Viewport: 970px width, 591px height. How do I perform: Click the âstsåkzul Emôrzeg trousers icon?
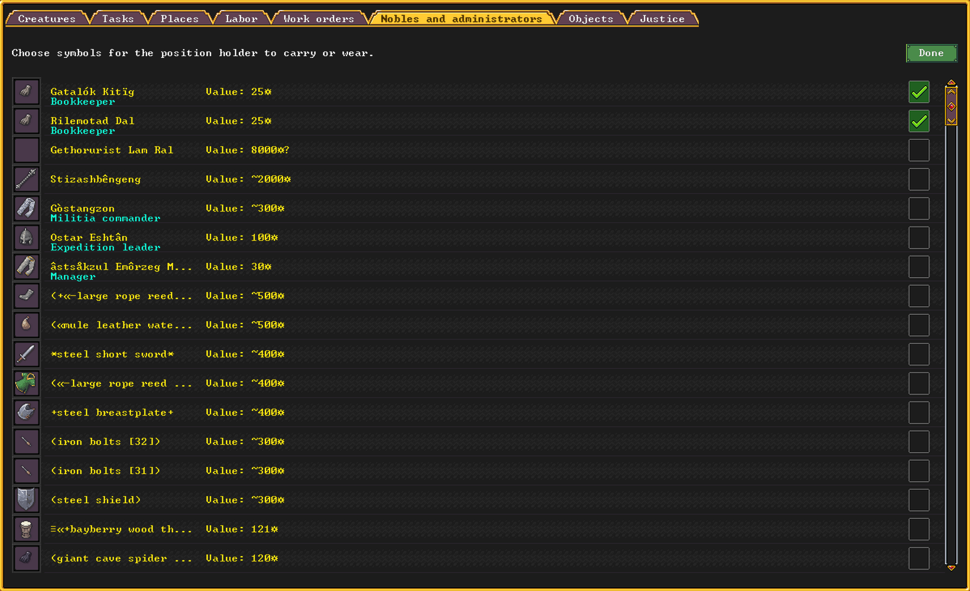pos(26,267)
